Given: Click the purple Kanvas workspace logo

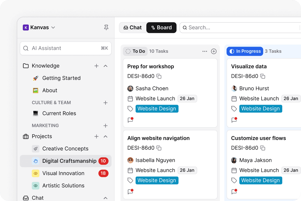Looking at the screenshot, I should 26,27.
